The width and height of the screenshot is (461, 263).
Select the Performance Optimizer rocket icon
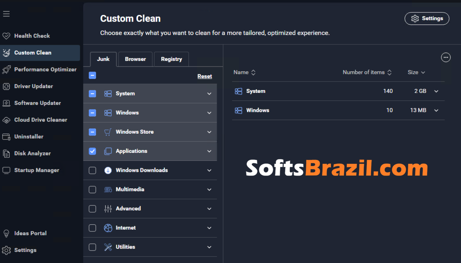point(6,69)
